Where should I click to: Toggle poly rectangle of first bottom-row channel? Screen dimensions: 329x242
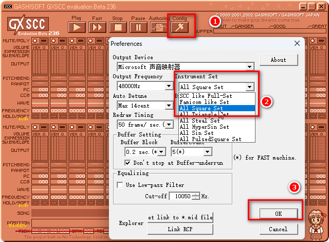point(44,127)
